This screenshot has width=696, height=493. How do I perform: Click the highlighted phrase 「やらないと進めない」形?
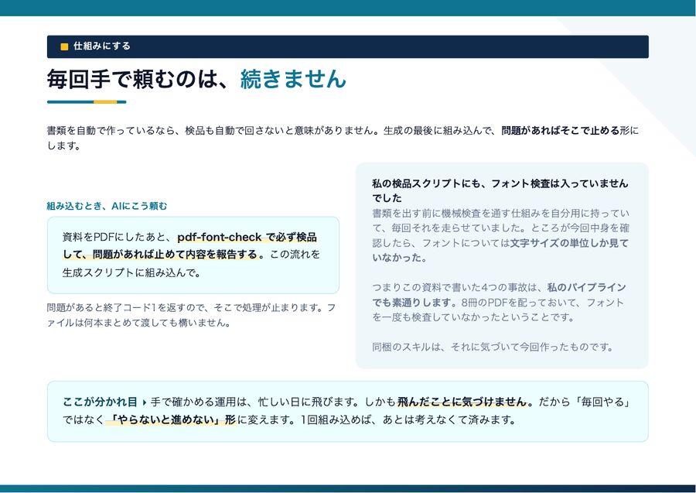172,419
